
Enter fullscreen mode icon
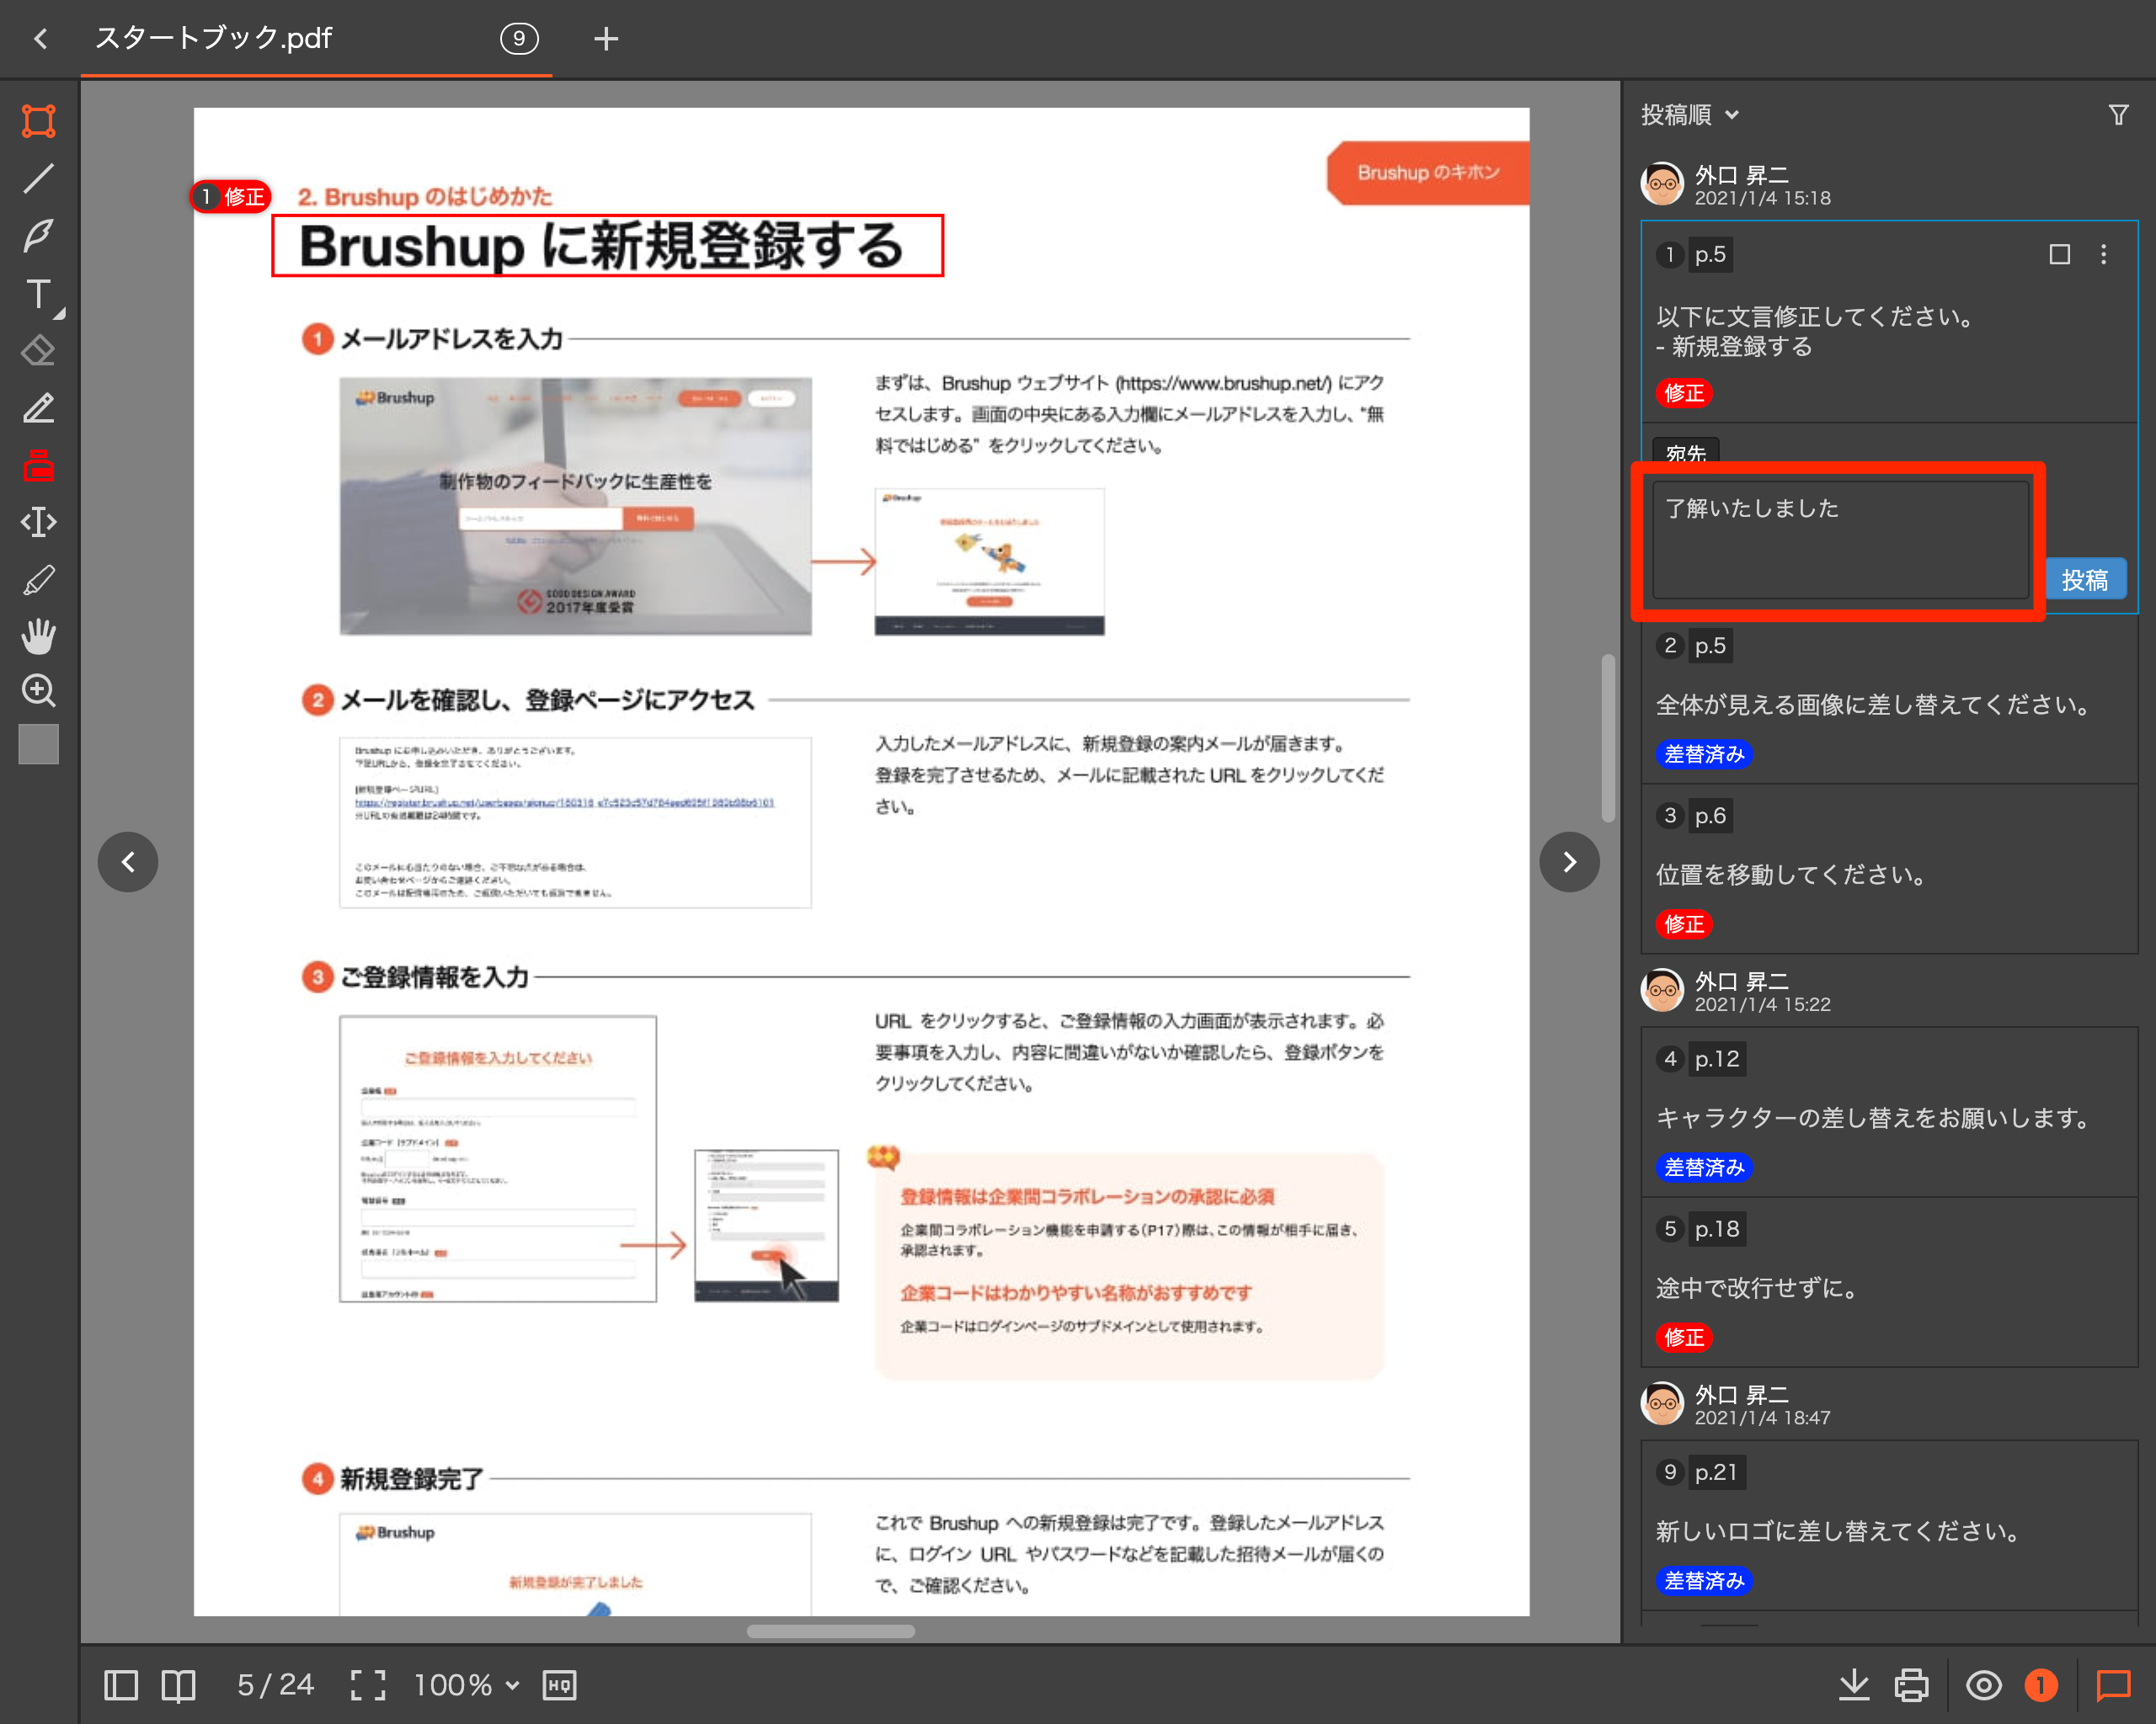tap(368, 1685)
